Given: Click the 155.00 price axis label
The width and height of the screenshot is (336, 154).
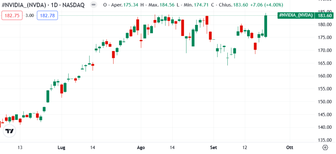Looking at the screenshot, I should coord(325,89).
